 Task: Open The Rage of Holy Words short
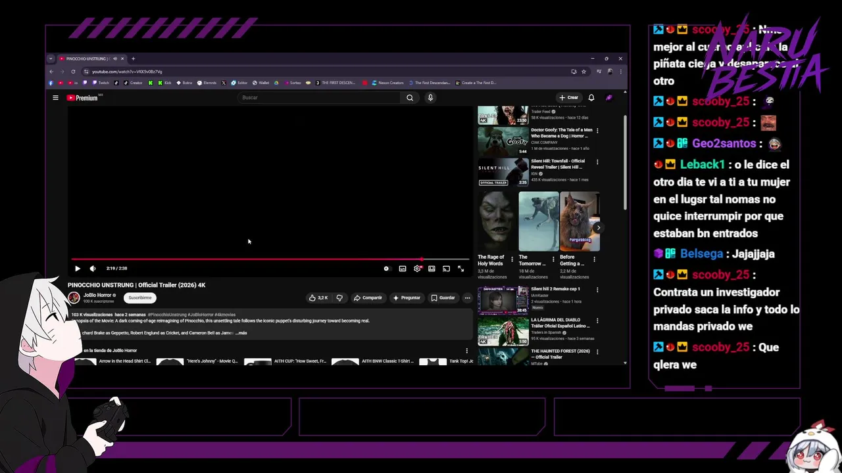click(497, 221)
